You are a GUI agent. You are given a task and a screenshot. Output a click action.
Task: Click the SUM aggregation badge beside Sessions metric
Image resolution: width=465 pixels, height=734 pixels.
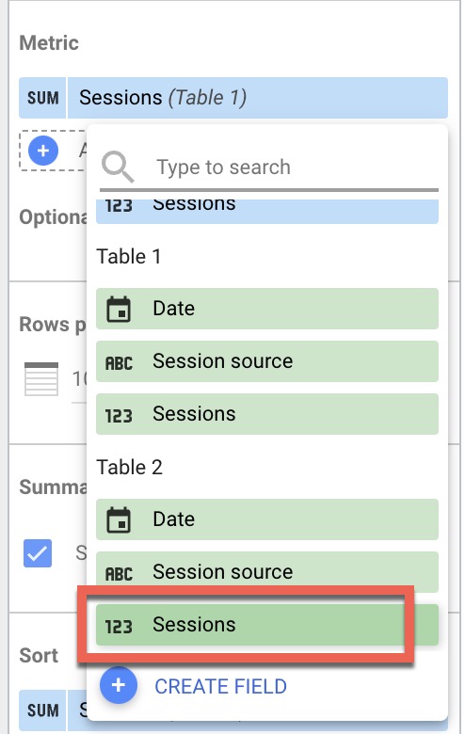42,98
